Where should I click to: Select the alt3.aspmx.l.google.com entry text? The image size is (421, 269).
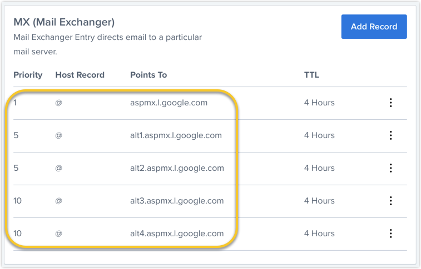point(177,201)
